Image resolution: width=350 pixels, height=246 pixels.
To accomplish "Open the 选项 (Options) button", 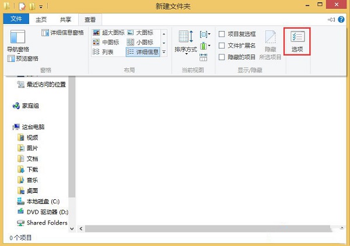I will pos(297,42).
